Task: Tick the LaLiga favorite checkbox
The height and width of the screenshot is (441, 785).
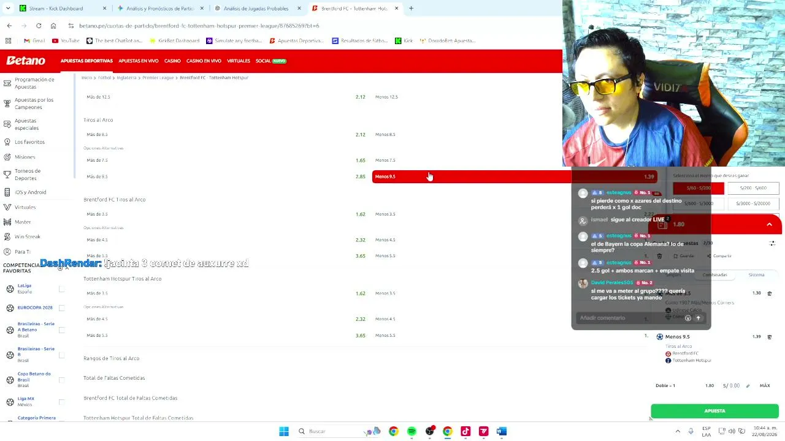Action: 61,288
